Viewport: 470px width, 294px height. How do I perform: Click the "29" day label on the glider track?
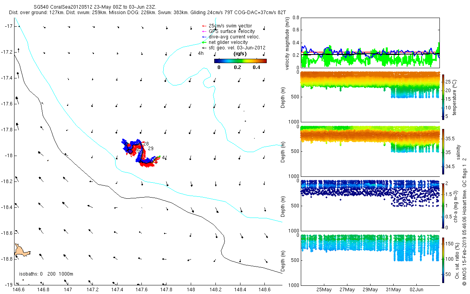(151, 148)
